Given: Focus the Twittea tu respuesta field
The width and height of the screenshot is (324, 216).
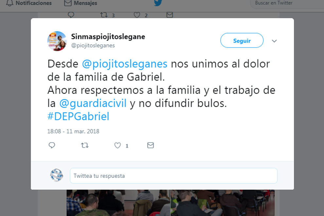Looking at the screenshot, I should point(173,176).
